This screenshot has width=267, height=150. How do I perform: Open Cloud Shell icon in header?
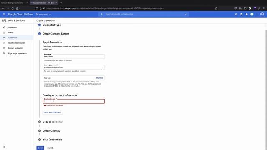click(x=241, y=14)
